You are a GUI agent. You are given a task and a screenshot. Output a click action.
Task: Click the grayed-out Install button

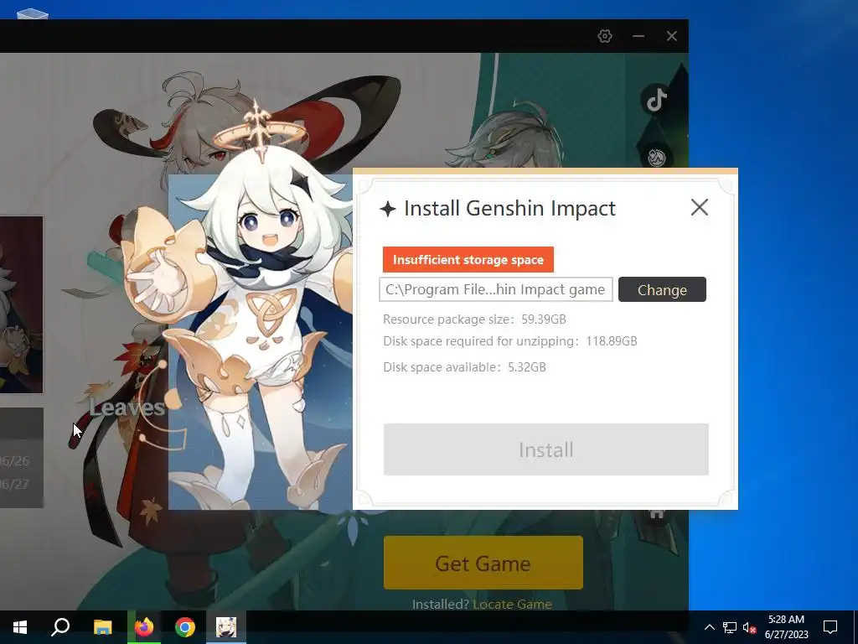[x=546, y=449]
